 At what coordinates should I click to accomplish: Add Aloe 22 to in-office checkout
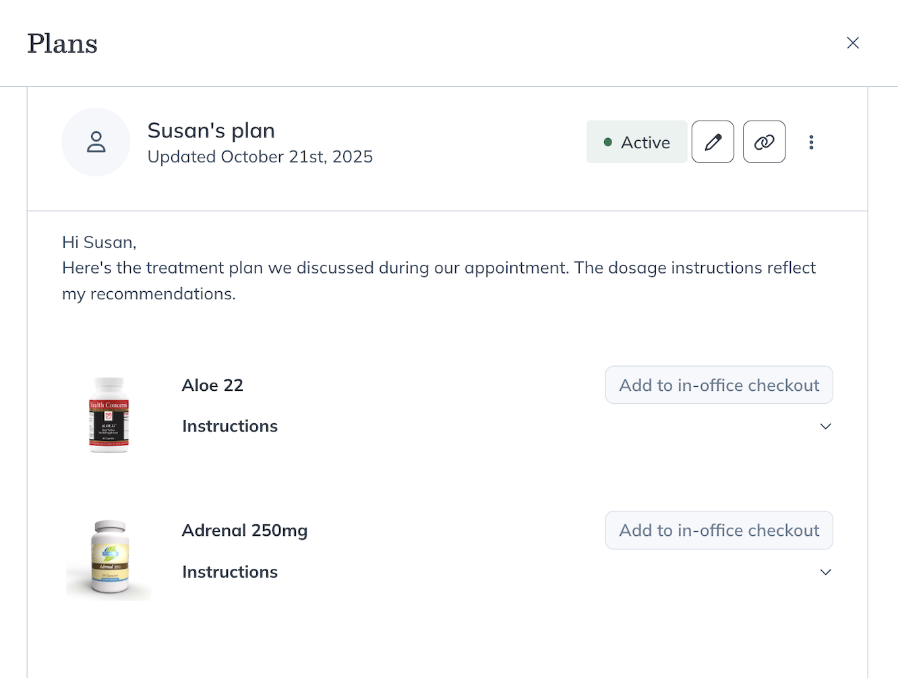[719, 385]
